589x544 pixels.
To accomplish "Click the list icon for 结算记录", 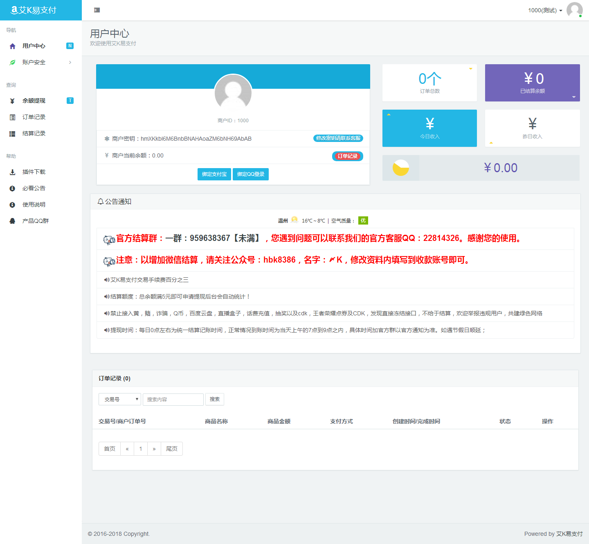I will click(12, 134).
